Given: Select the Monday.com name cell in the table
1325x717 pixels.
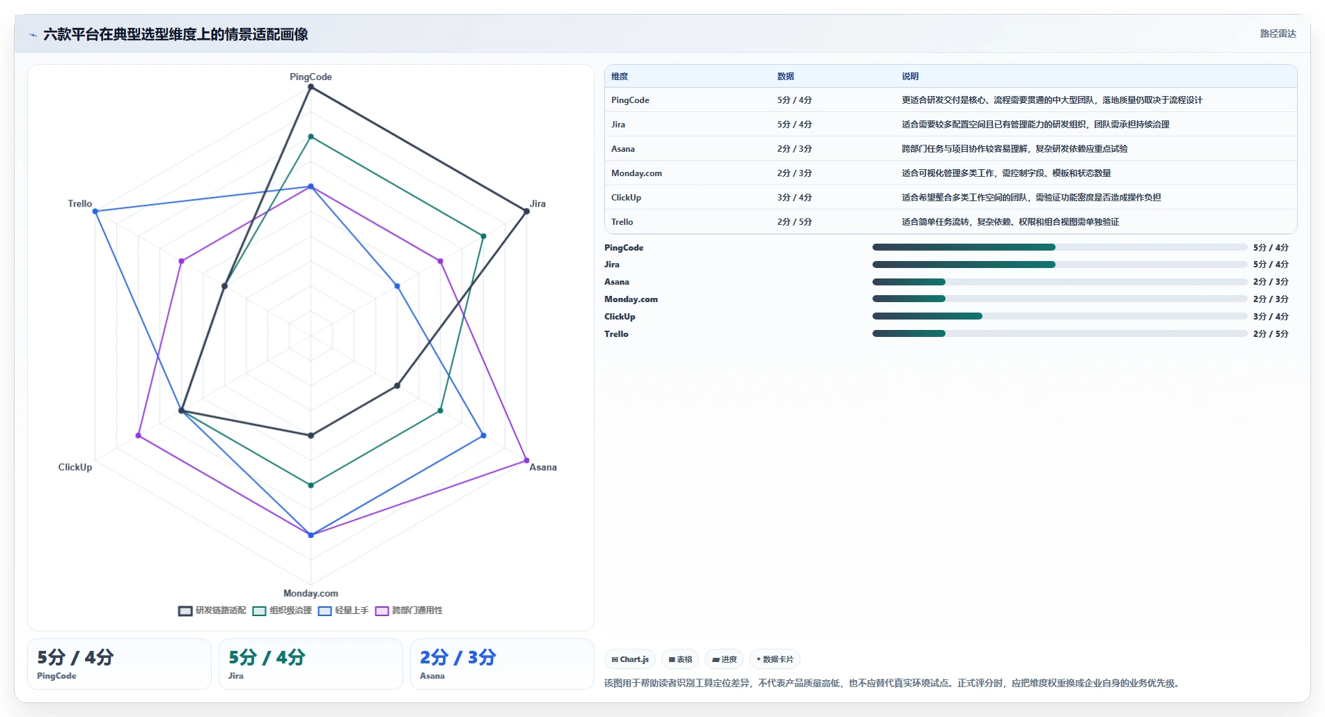Looking at the screenshot, I should click(x=636, y=173).
